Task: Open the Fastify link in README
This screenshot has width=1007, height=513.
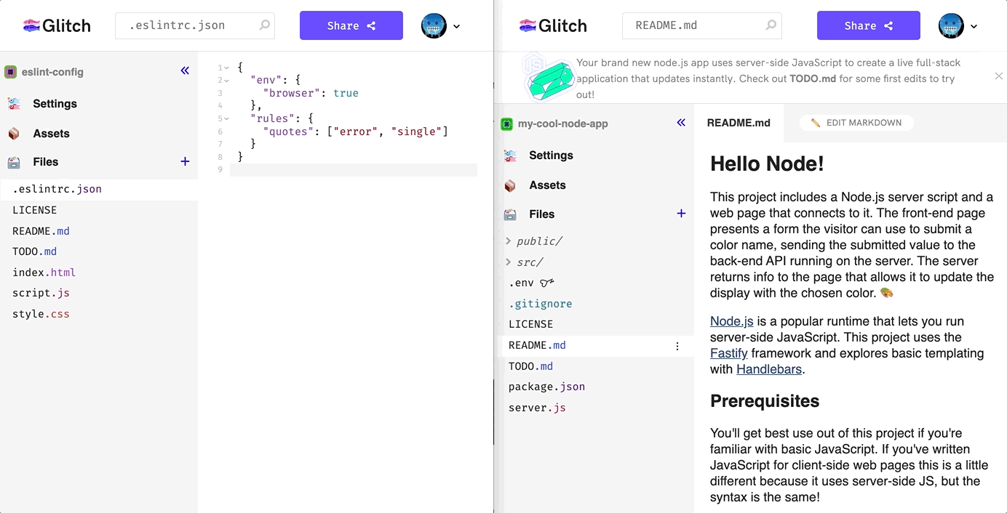Action: coord(729,353)
